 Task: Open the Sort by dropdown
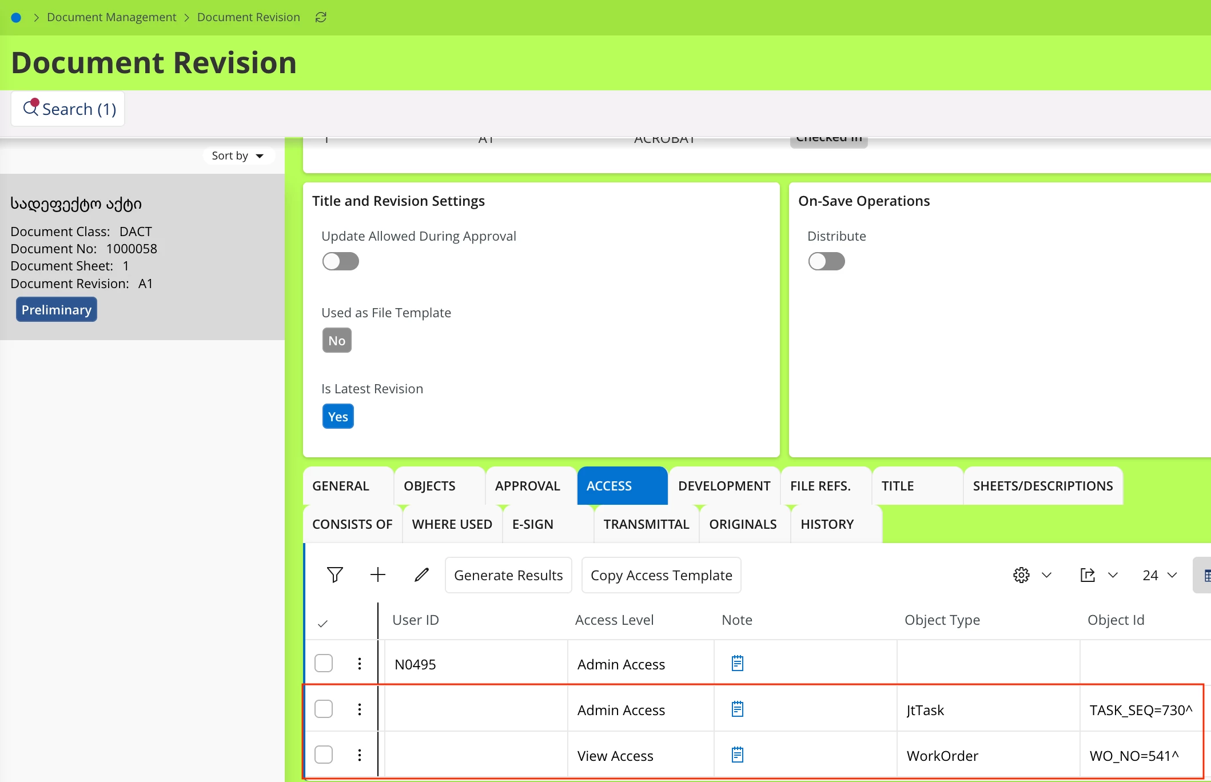click(238, 155)
